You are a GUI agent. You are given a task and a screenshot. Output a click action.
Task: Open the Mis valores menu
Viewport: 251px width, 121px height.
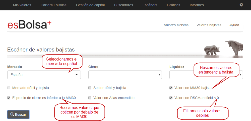click(22, 5)
